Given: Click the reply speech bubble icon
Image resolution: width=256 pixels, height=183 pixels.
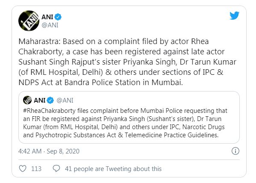Looking at the screenshot, I should [56, 168].
